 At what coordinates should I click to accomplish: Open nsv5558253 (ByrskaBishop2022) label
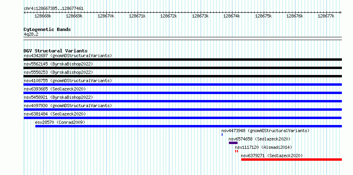pos(58,72)
